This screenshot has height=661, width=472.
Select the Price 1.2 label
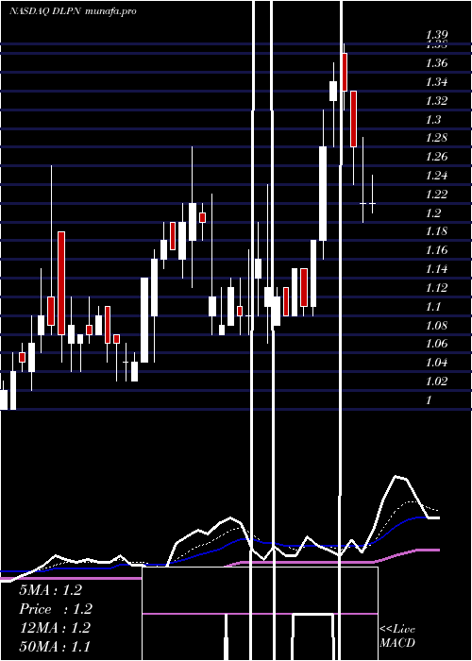click(x=56, y=609)
